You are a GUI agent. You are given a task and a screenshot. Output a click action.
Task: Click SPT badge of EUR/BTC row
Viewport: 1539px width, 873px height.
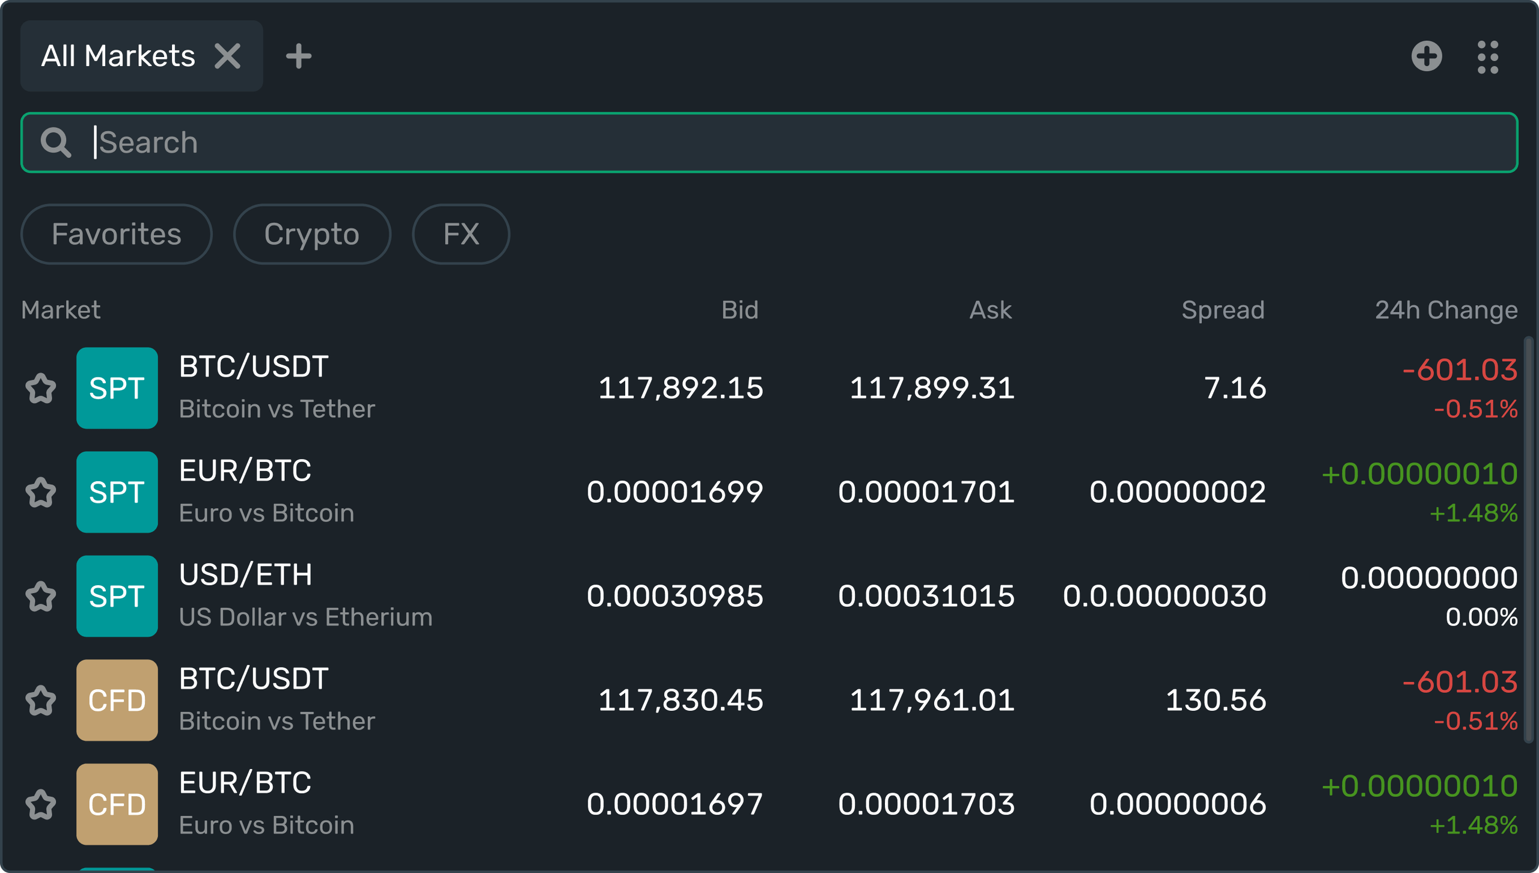117,492
